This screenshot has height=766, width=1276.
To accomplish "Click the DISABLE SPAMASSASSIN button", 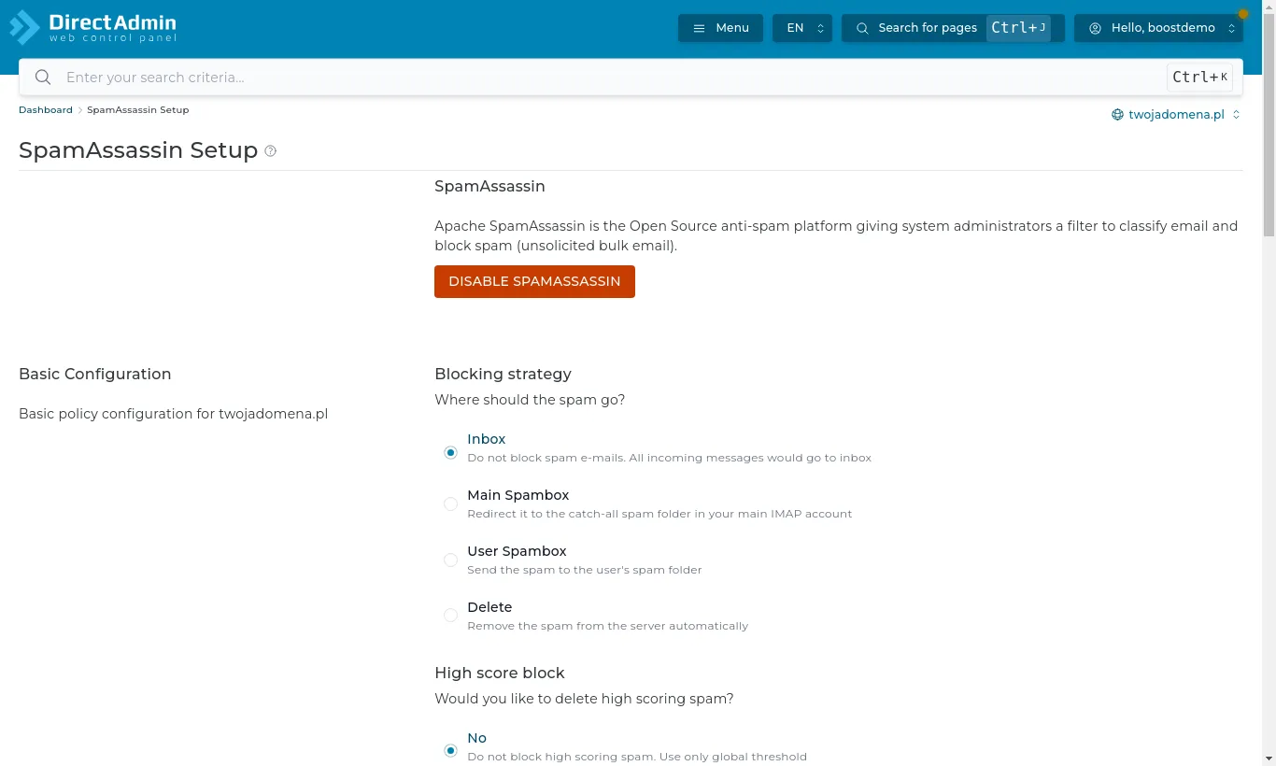I will click(x=534, y=281).
